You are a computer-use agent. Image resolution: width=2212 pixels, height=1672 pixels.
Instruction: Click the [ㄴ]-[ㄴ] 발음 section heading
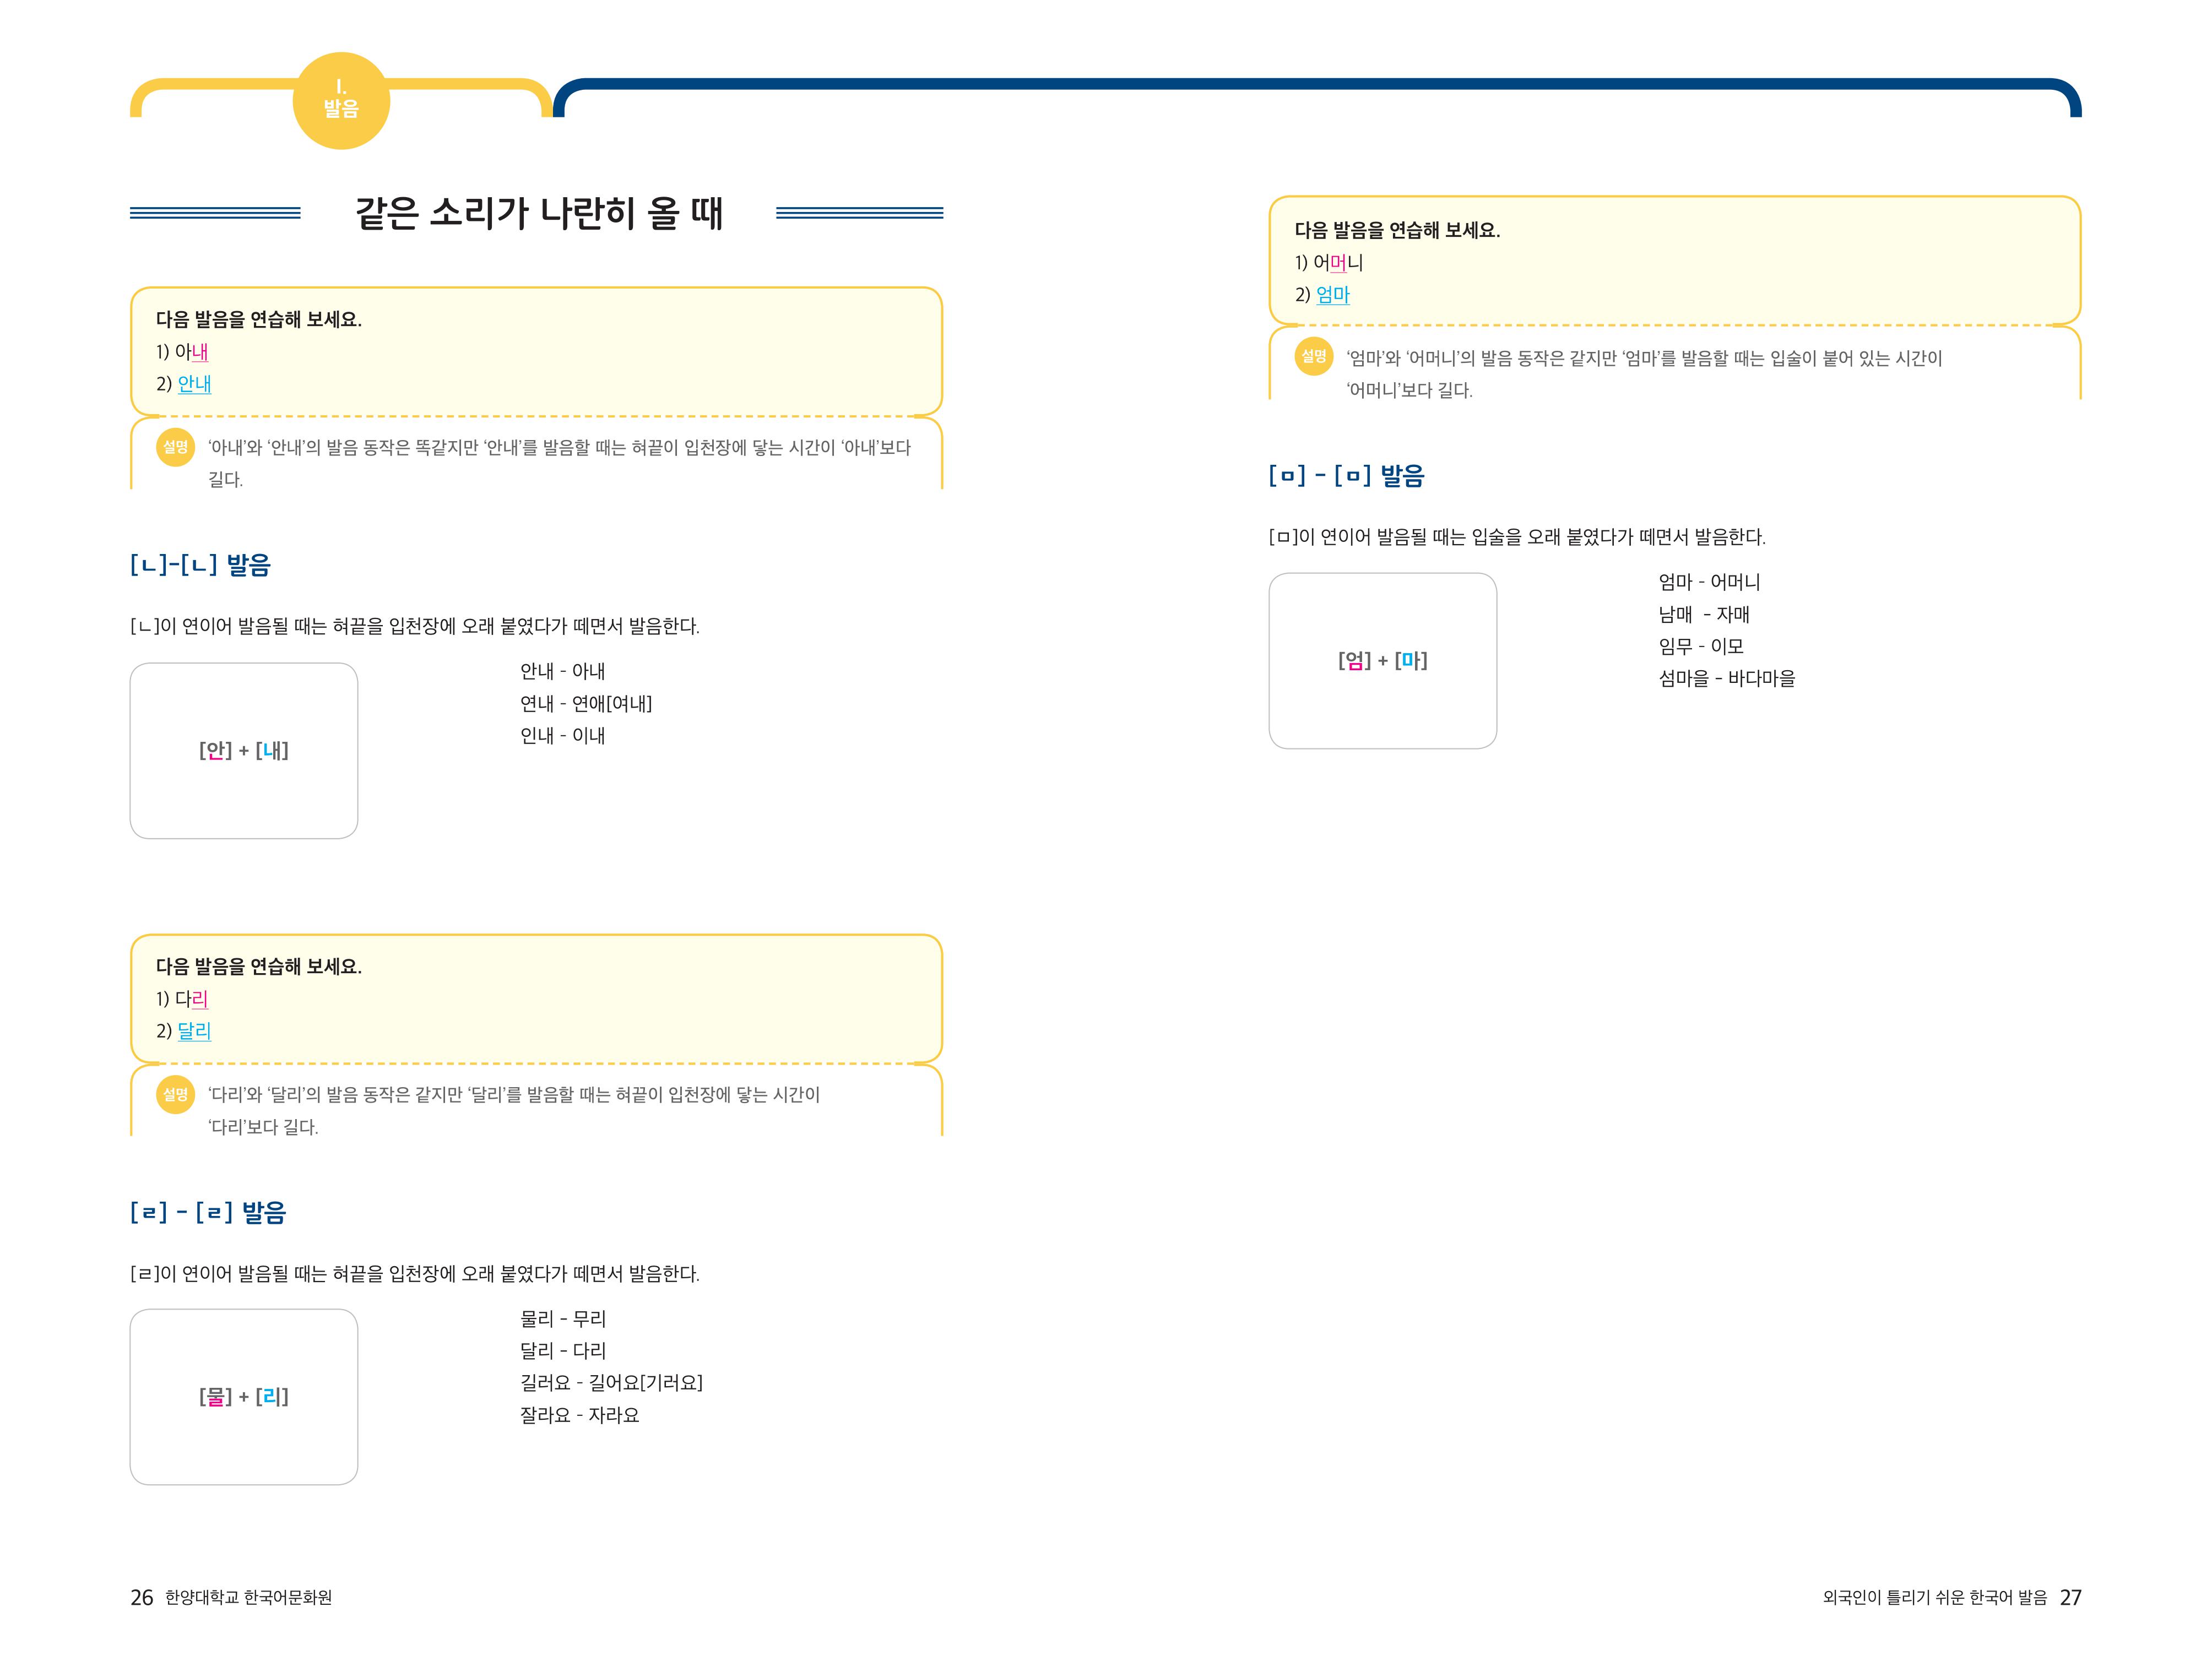point(200,565)
